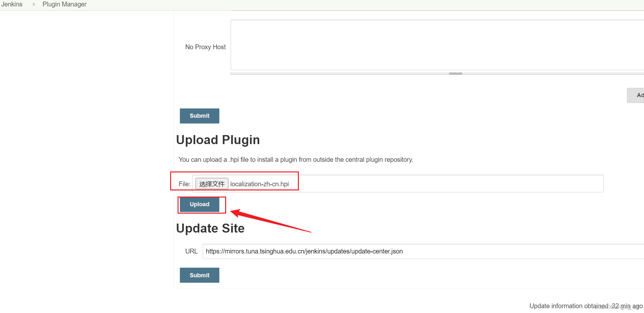The width and height of the screenshot is (644, 313).
Task: Expand the breadcrumb arrow after Jenkins
Action: point(34,4)
